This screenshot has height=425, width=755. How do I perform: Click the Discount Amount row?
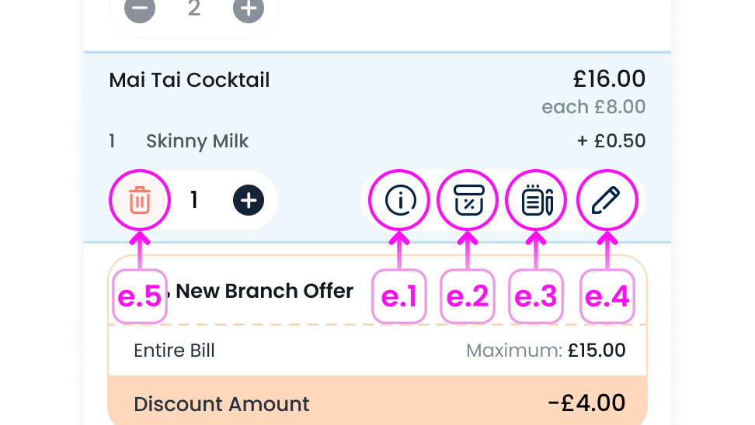pos(221,404)
